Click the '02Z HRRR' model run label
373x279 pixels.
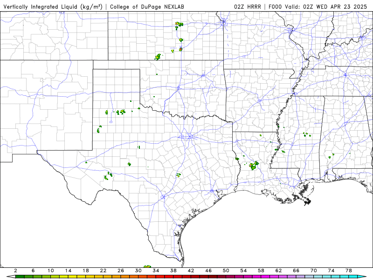[248, 7]
